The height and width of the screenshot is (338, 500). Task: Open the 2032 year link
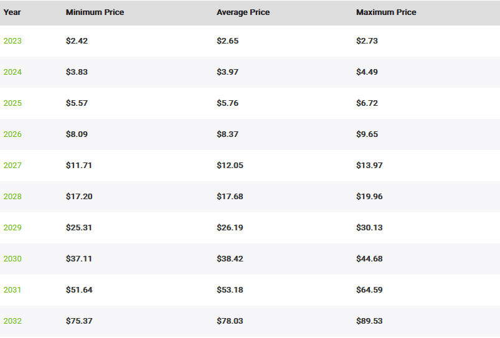click(12, 321)
